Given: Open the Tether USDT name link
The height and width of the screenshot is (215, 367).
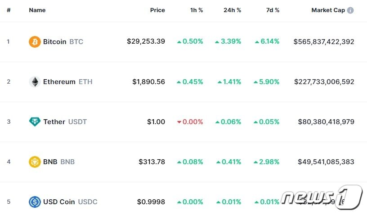Looking at the screenshot, I should [65, 121].
